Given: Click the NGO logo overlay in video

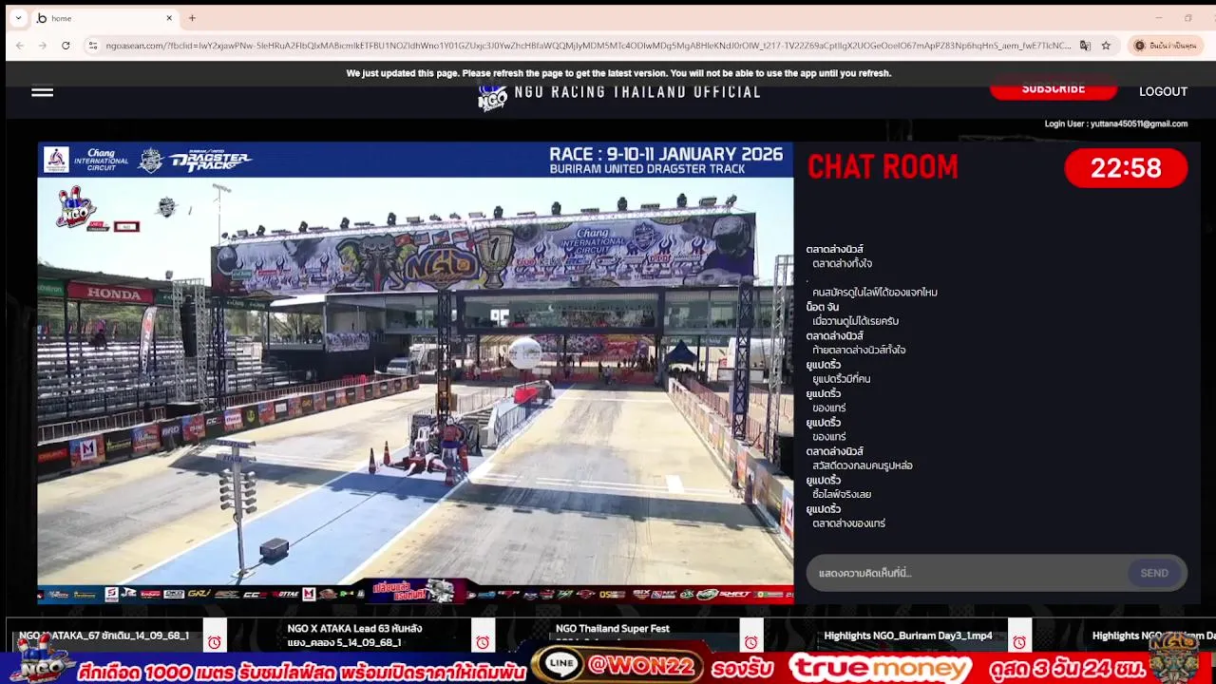Looking at the screenshot, I should pos(76,206).
